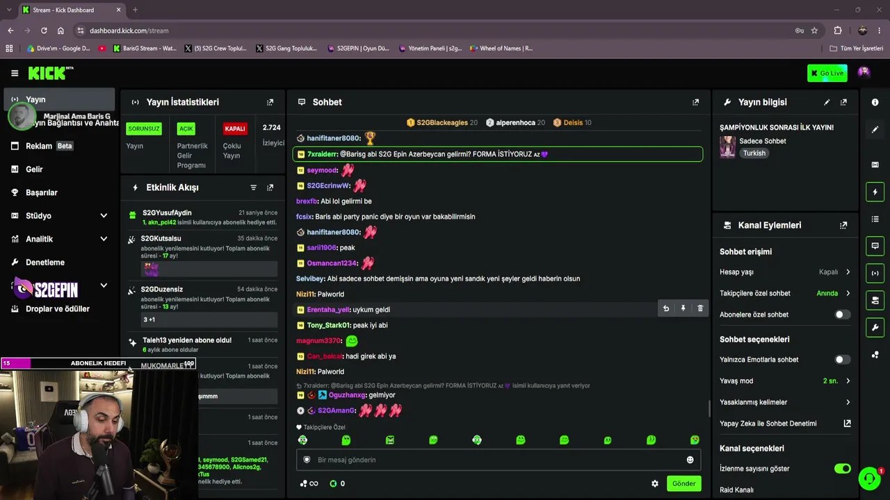The height and width of the screenshot is (500, 890).
Task: Click the Bir mesaj gönderin input field
Action: (x=498, y=460)
